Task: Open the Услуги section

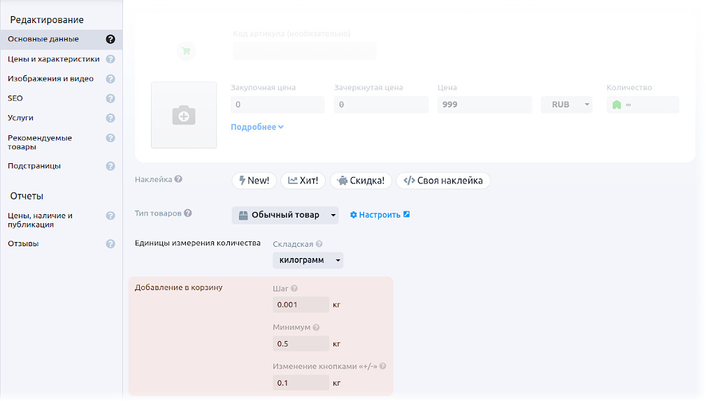Action: 20,118
